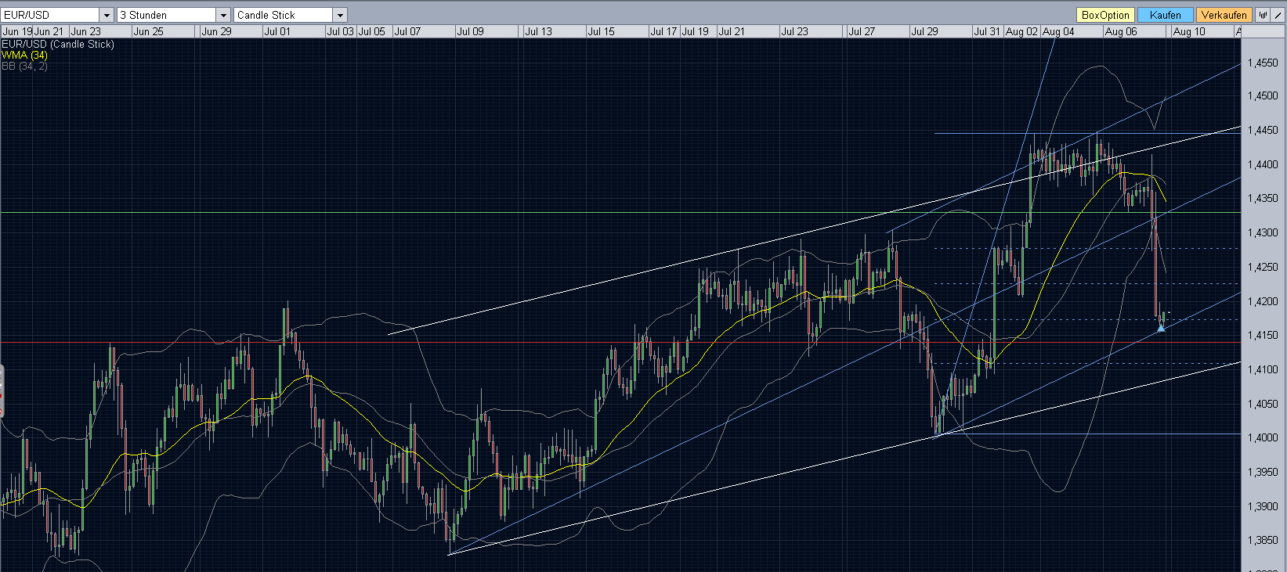Open the EUR/USD symbol dropdown arrow

107,15
